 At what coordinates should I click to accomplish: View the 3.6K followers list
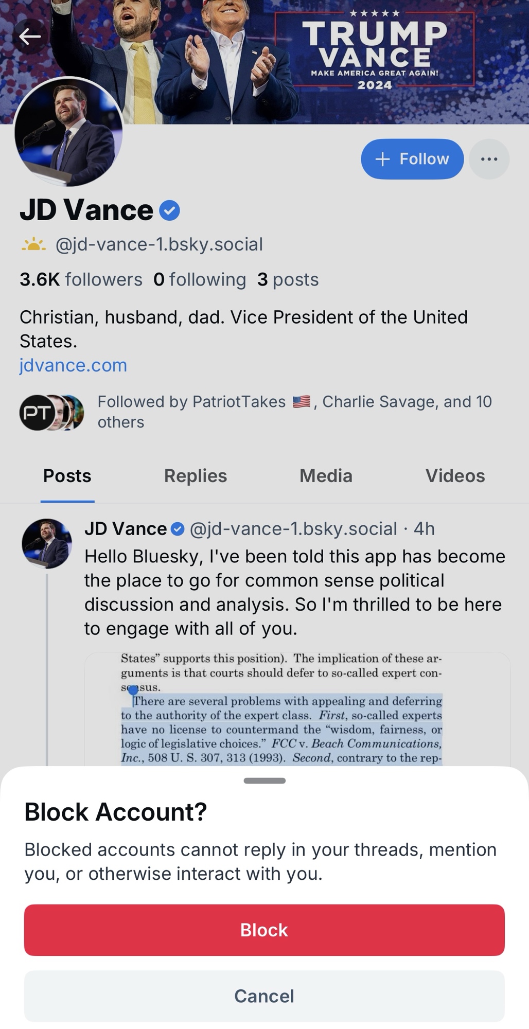(x=81, y=279)
